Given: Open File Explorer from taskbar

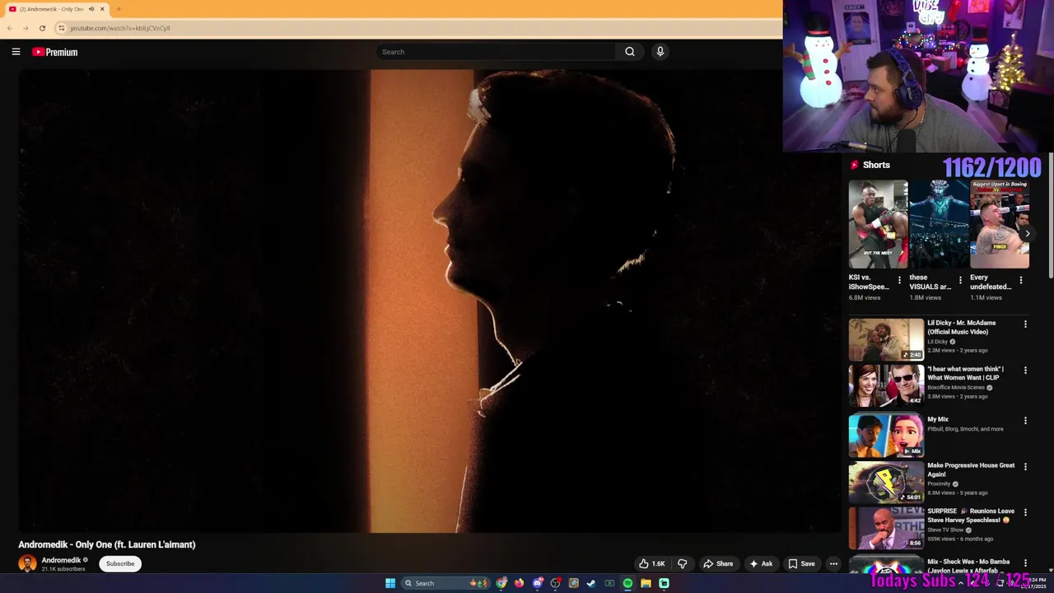Looking at the screenshot, I should 646,583.
